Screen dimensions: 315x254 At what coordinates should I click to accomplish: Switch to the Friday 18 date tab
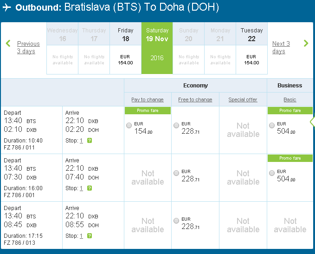[x=126, y=48]
